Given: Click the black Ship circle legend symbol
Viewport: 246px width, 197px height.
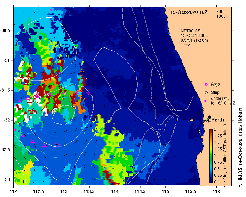Looking at the screenshot, I should click(206, 93).
